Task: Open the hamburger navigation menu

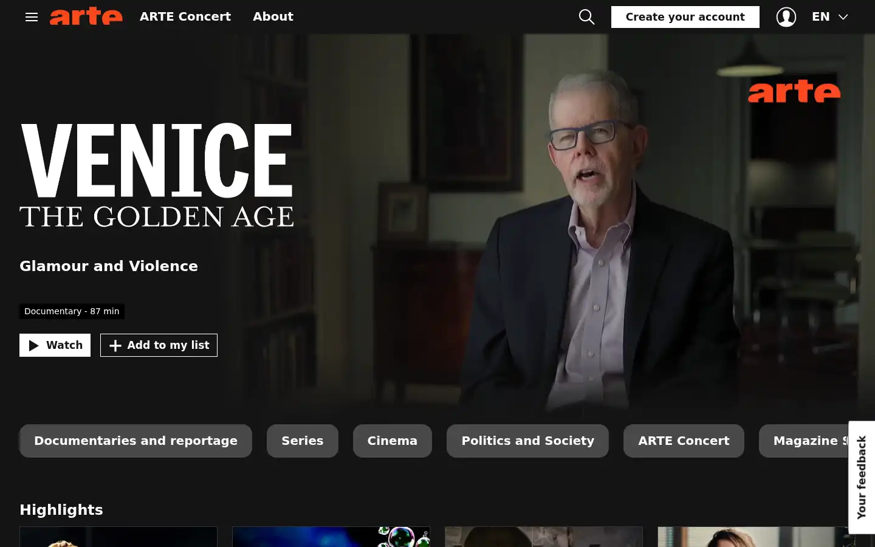Action: coord(32,17)
